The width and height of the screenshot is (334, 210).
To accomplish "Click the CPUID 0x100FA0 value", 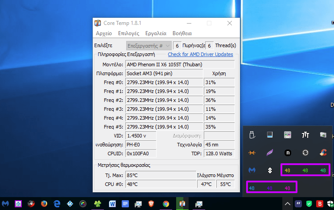I will pyautogui.click(x=141, y=153).
